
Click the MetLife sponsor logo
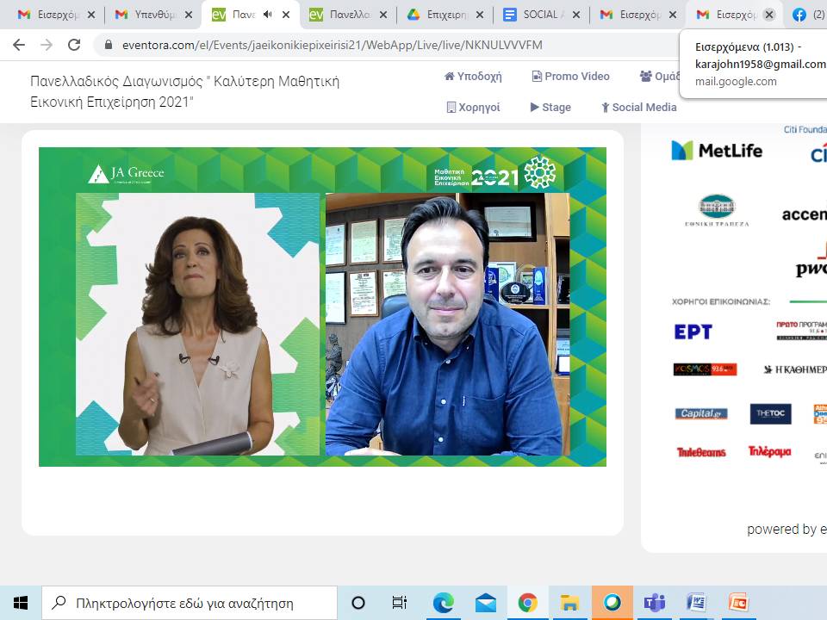(717, 151)
